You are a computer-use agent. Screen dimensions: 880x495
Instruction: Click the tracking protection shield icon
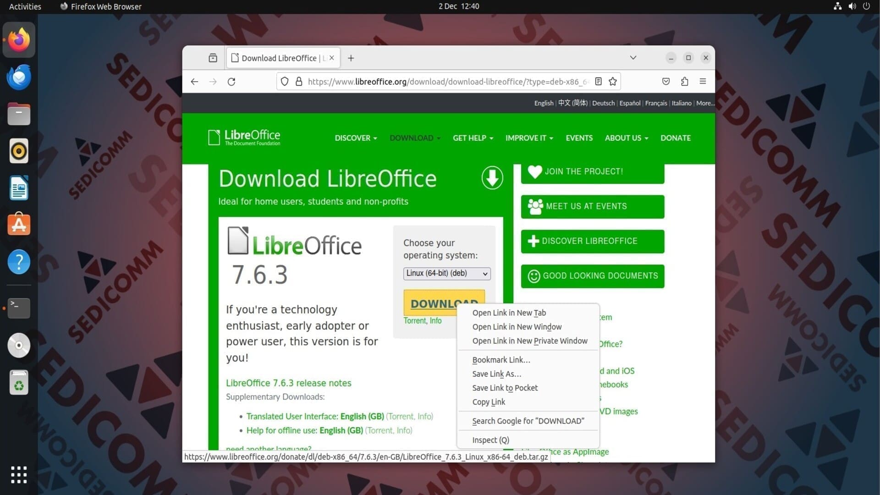(285, 82)
